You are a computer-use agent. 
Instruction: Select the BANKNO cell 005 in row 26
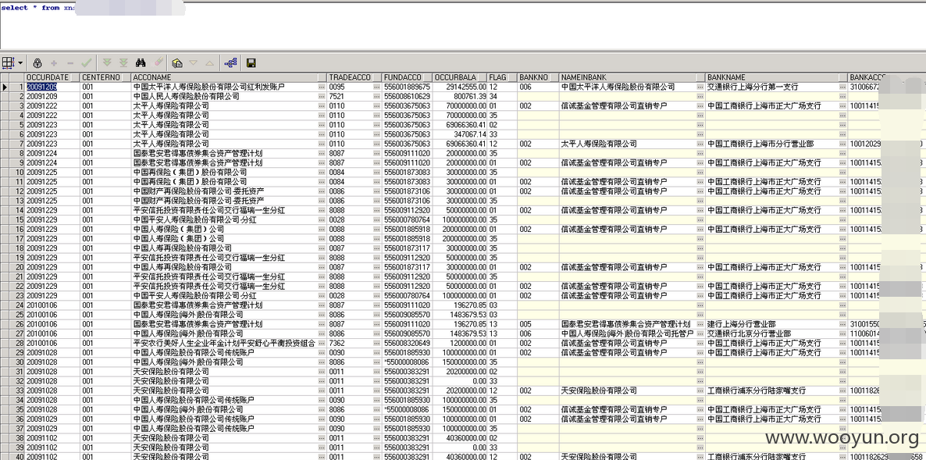point(538,324)
